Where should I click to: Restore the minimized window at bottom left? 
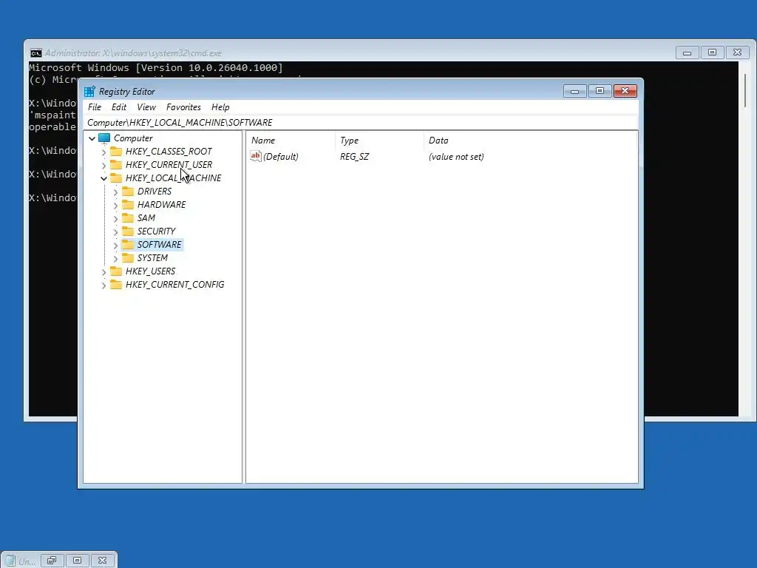pyautogui.click(x=52, y=561)
